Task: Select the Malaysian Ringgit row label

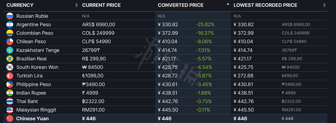Action: pyautogui.click(x=36, y=110)
